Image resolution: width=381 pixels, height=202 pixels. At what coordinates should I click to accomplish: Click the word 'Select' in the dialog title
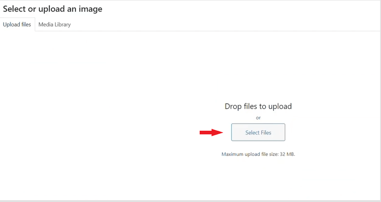coord(14,9)
